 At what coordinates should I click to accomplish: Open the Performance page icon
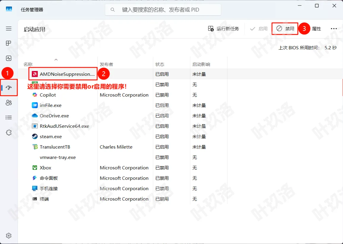coord(9,58)
